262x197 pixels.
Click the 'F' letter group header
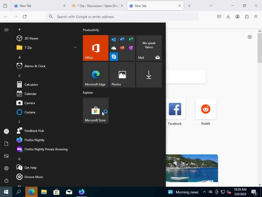[x=19, y=122]
